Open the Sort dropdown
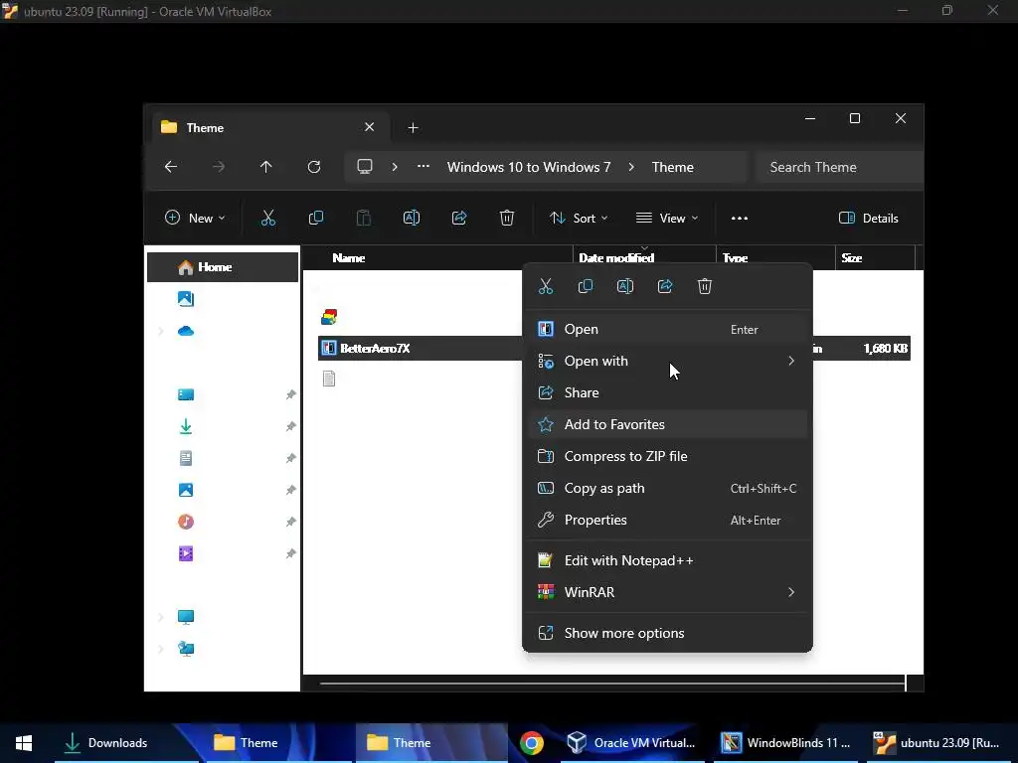 pyautogui.click(x=579, y=218)
